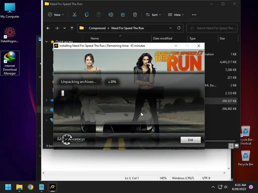Open the View dropdown
The height and width of the screenshot is (193, 258).
tap(176, 15)
